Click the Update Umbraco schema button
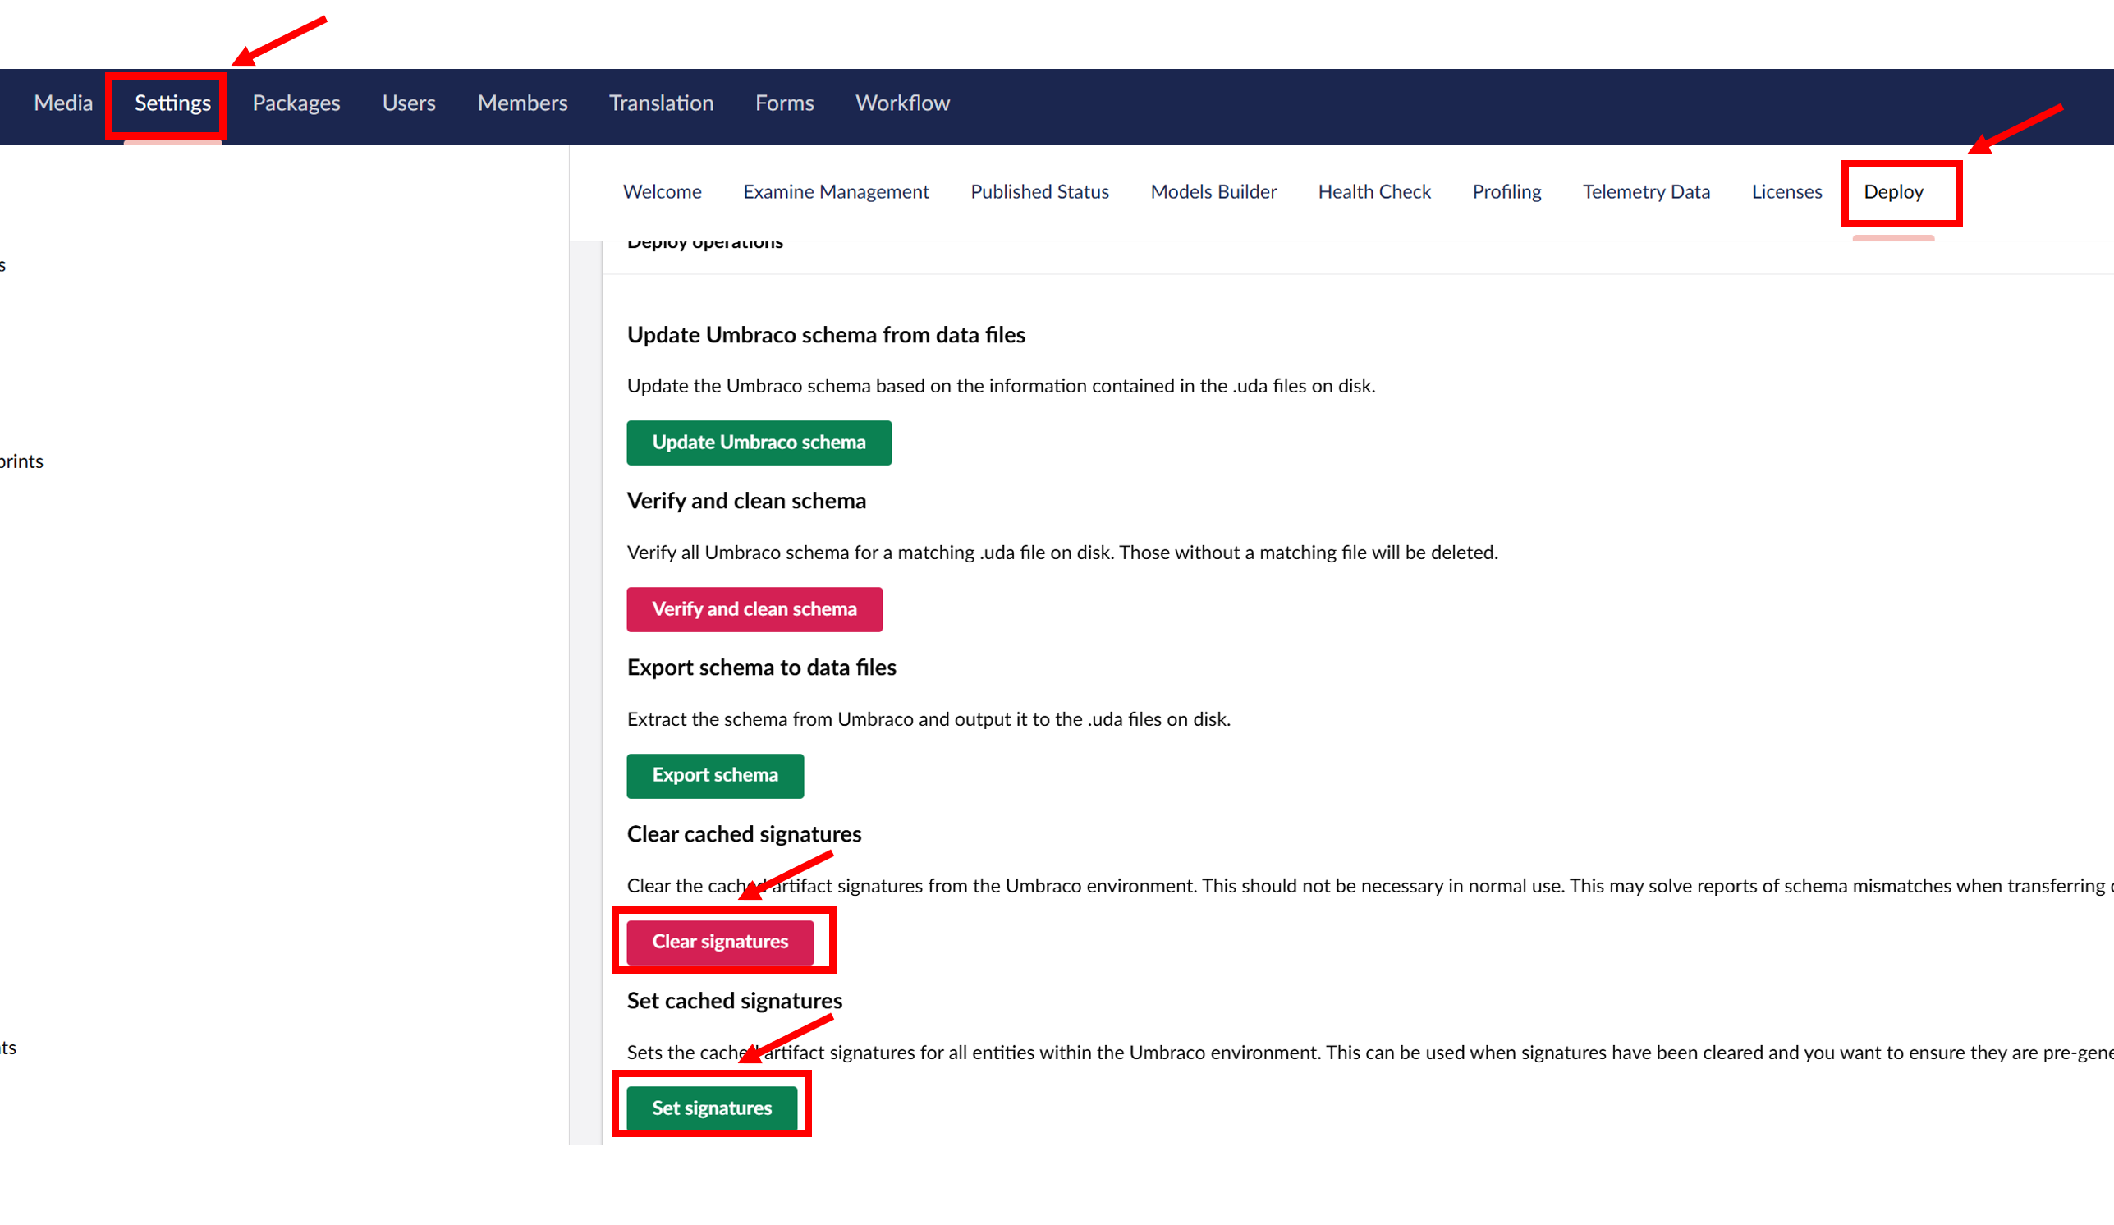This screenshot has height=1225, width=2114. click(x=759, y=443)
